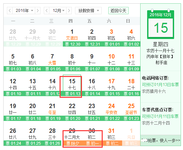Select December 30 初二
The image size is (183, 150).
pyautogui.click(x=91, y=134)
